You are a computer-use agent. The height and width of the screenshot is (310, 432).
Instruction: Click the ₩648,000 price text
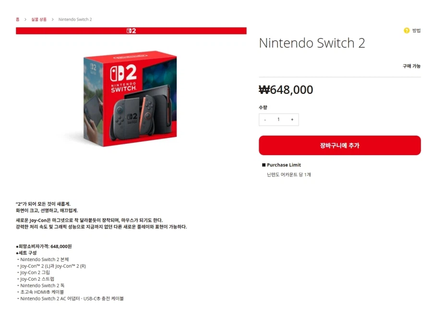(x=286, y=90)
